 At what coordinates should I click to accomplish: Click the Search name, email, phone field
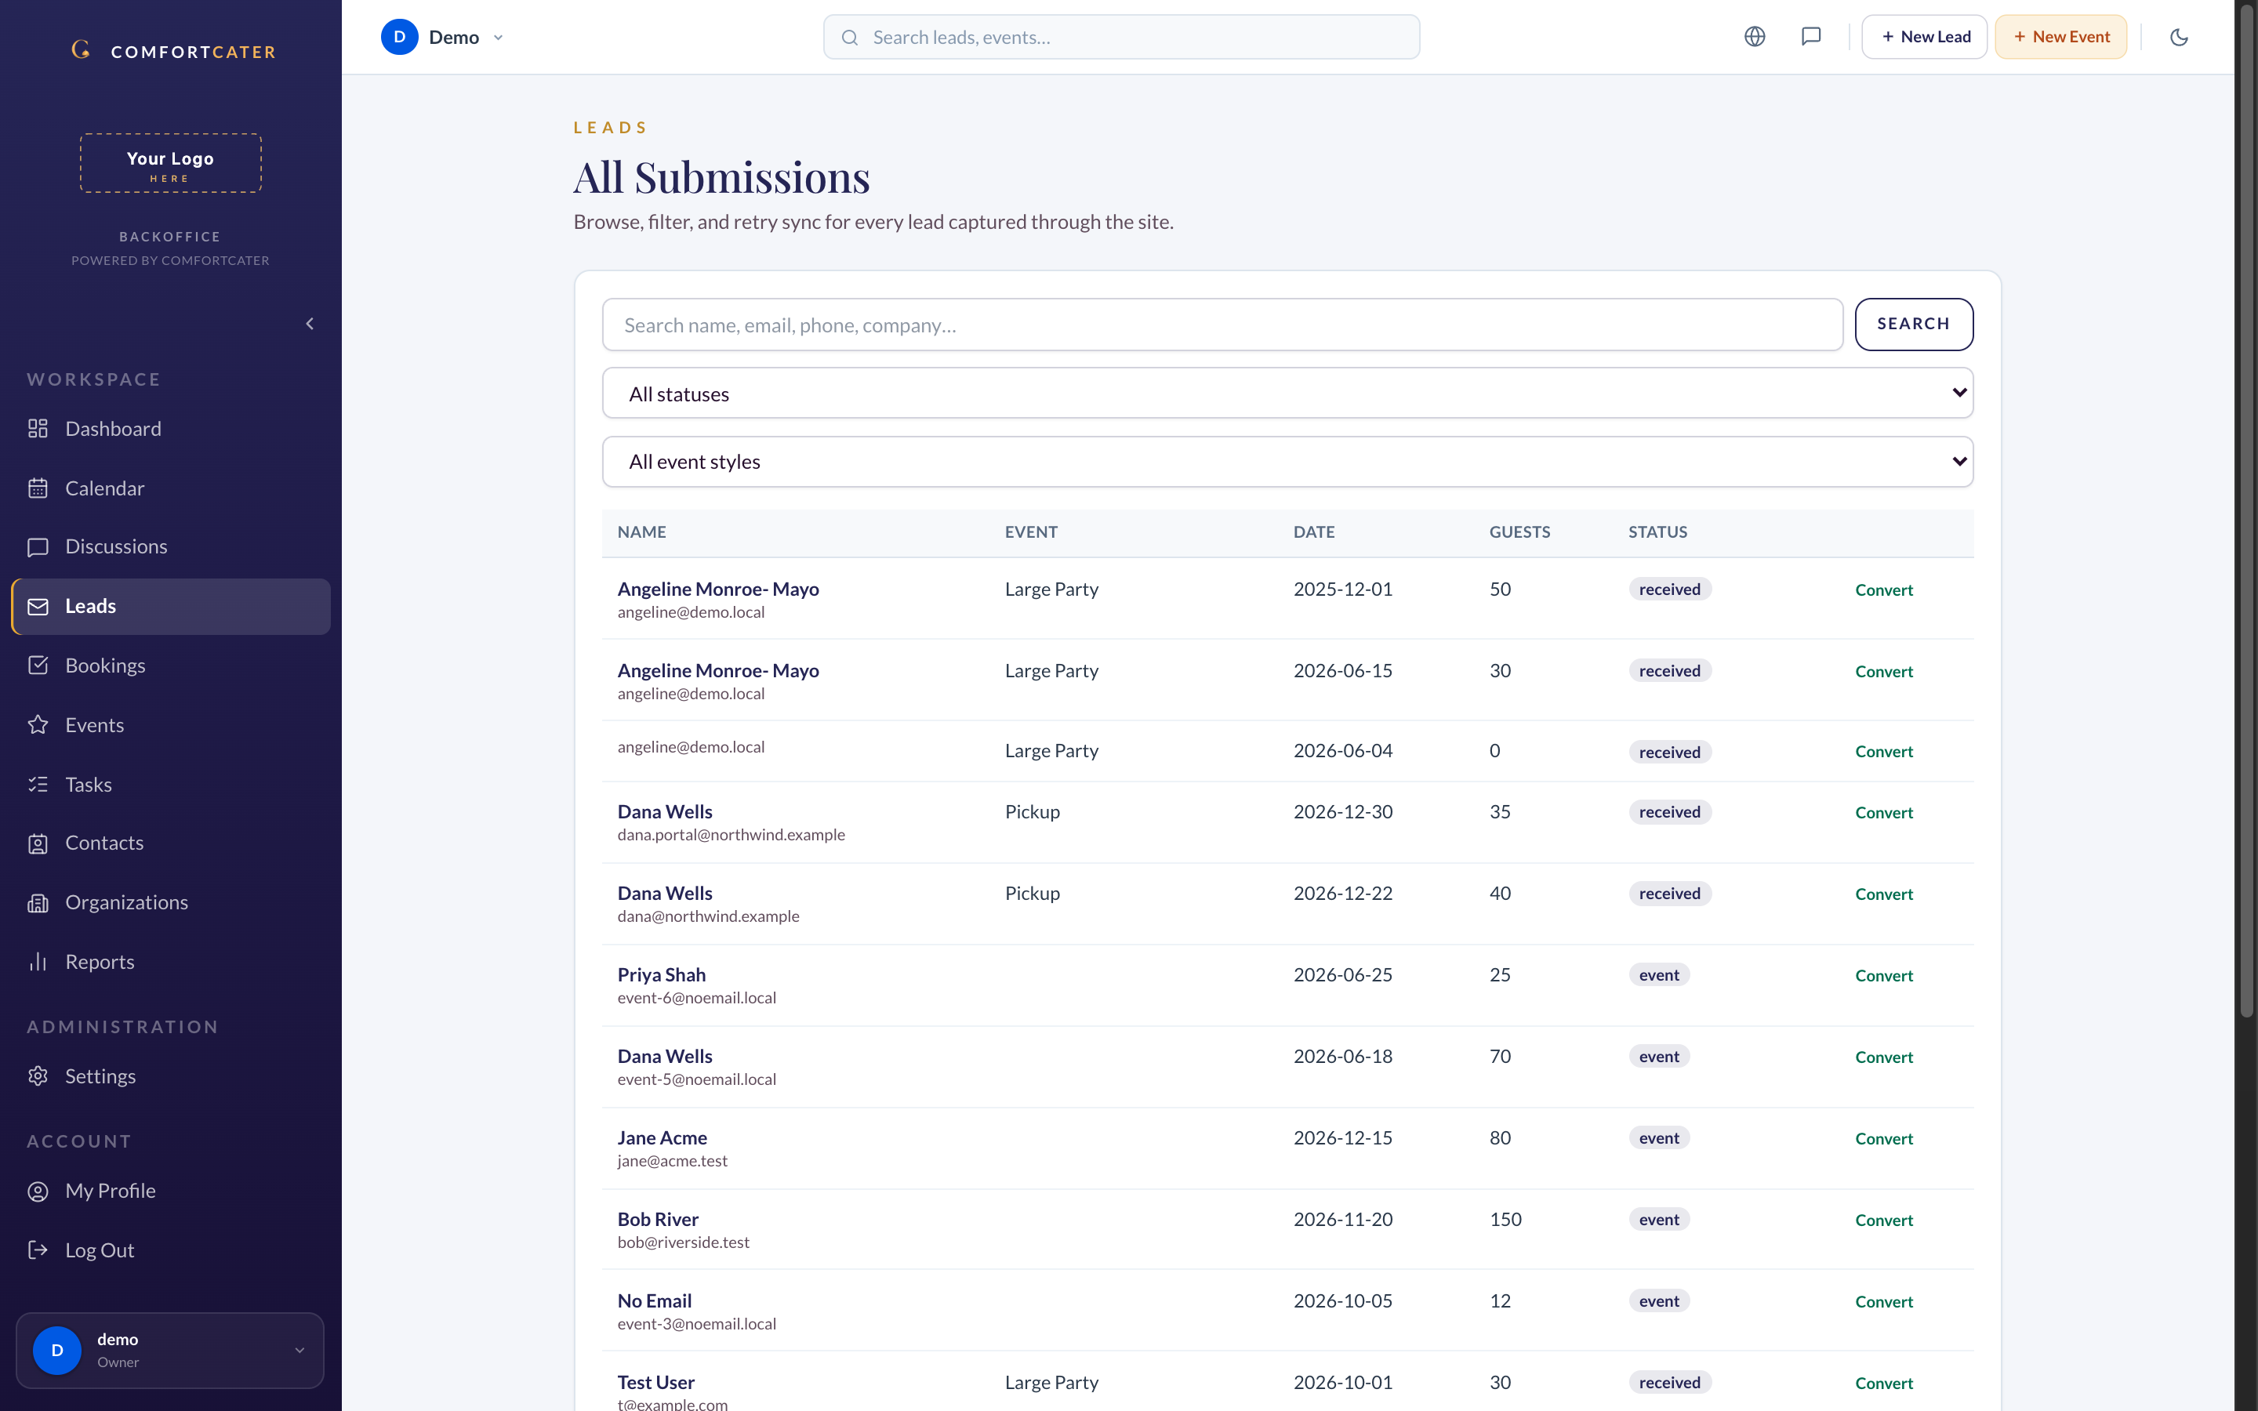click(x=1222, y=325)
